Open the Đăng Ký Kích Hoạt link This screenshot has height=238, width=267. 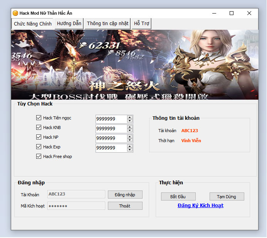tap(200, 206)
